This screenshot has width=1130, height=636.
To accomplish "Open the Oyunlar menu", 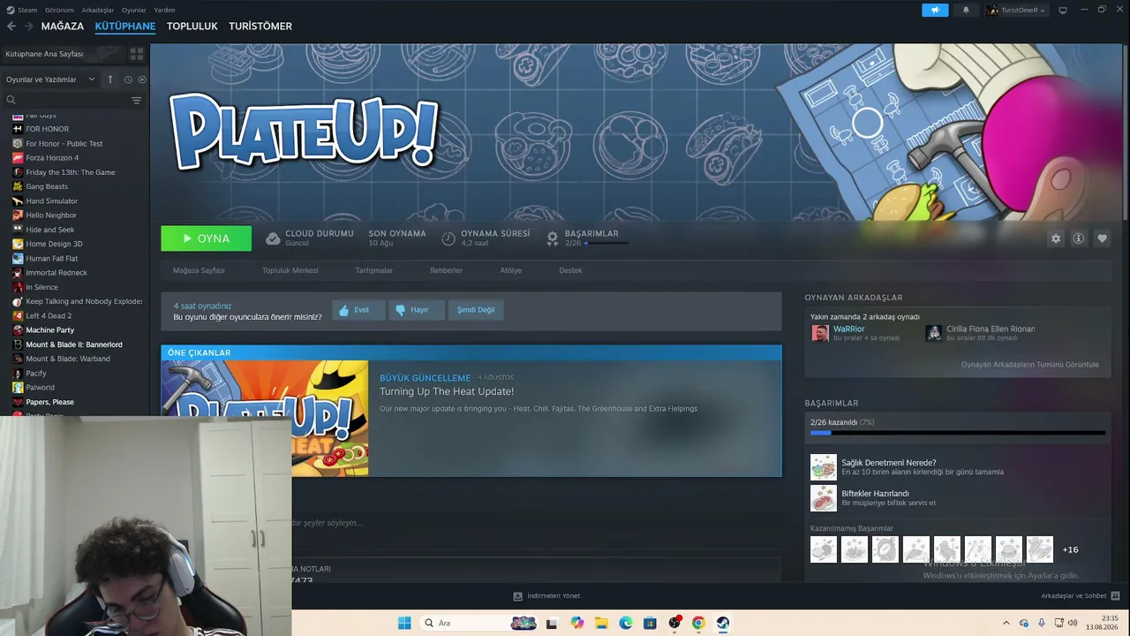I will coord(134,10).
